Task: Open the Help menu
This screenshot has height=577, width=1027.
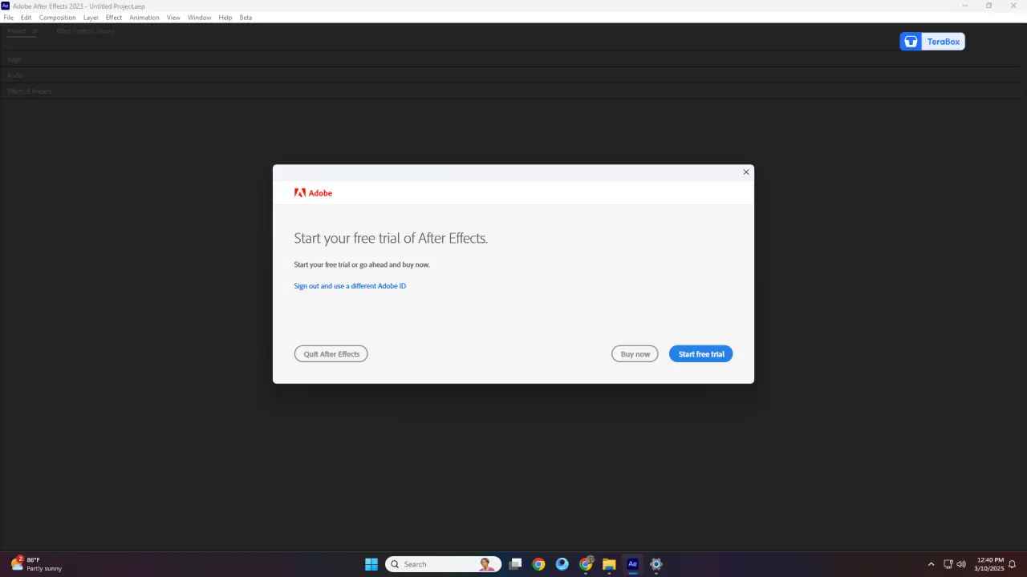Action: tap(225, 18)
